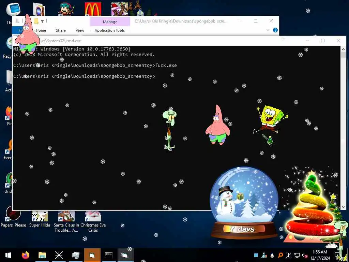
Task: Open File Explorer from the taskbar
Action: pos(42,255)
